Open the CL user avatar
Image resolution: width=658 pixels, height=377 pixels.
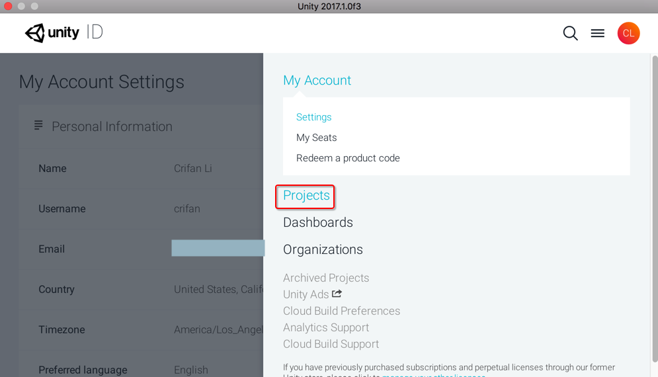628,33
